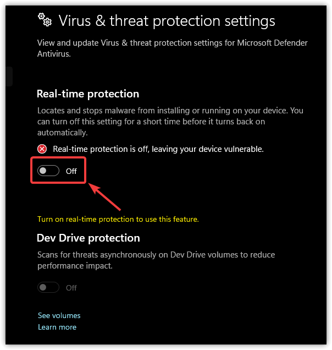The width and height of the screenshot is (332, 350).
Task: Open the See volumes link
Action: (59, 315)
